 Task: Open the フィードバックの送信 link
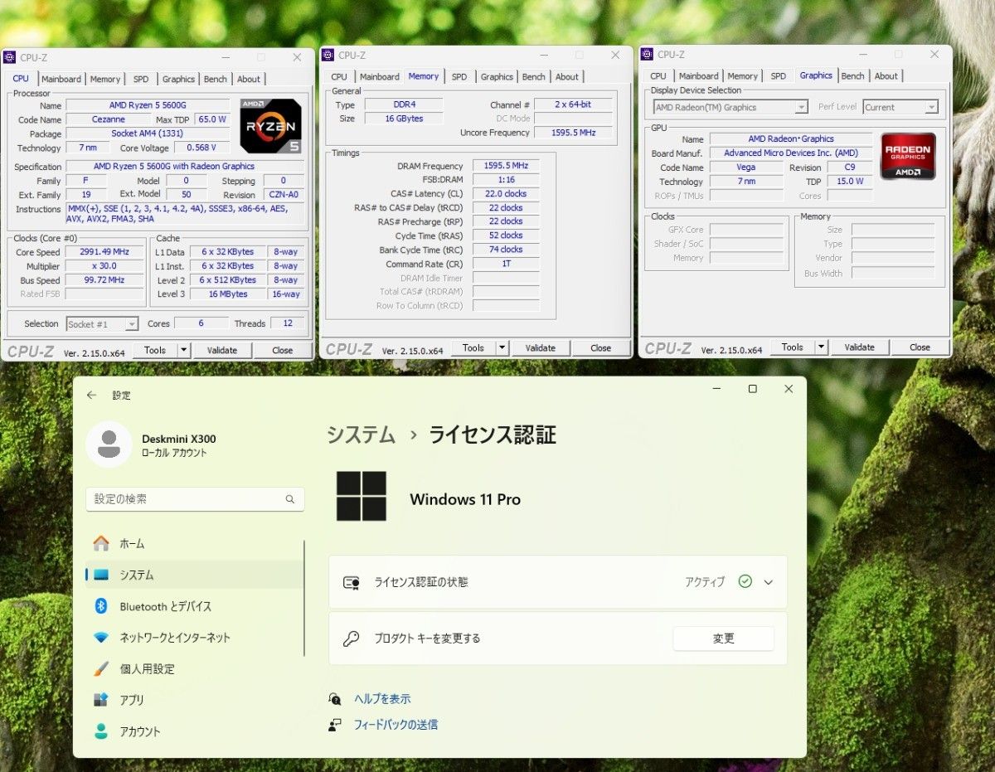click(x=396, y=725)
